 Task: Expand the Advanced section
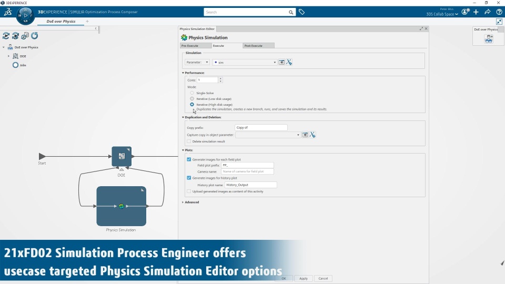pyautogui.click(x=183, y=202)
